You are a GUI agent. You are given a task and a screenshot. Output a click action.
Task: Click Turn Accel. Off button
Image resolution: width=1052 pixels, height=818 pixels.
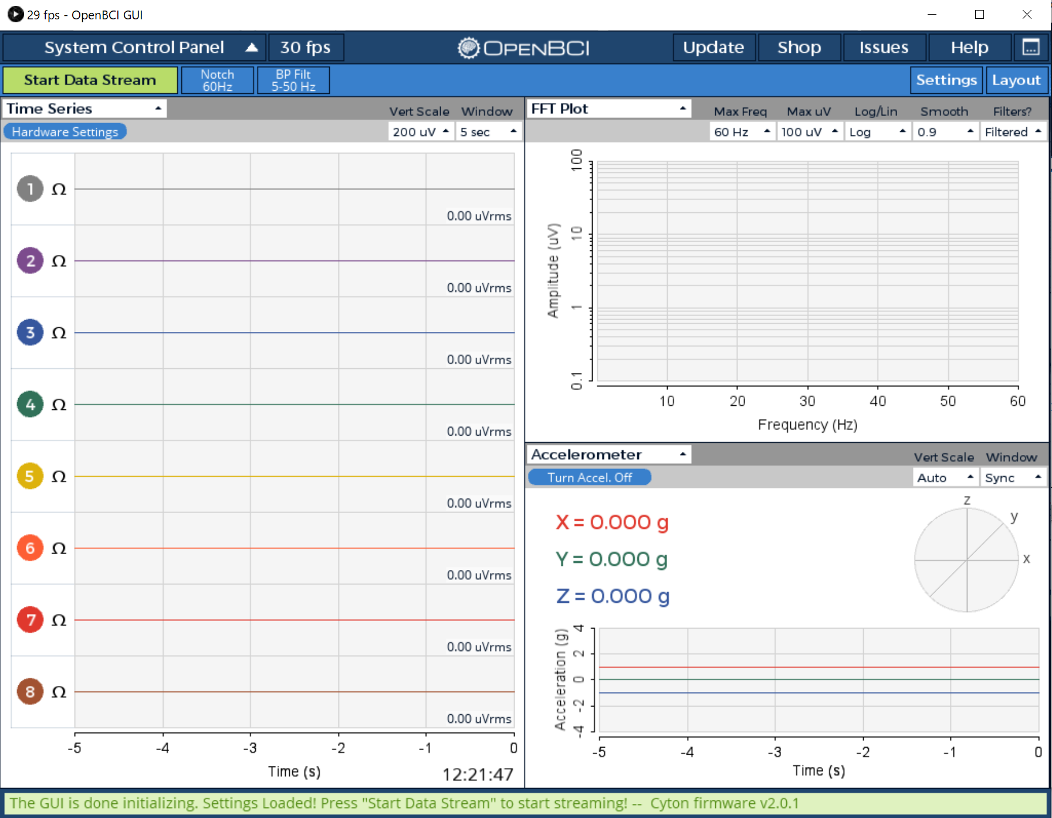point(590,477)
